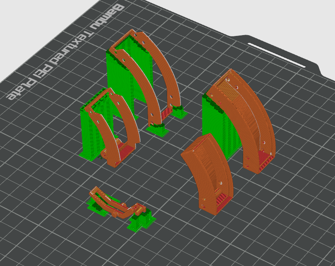Select the small flat part near front
335x266 pixels.
click(117, 203)
